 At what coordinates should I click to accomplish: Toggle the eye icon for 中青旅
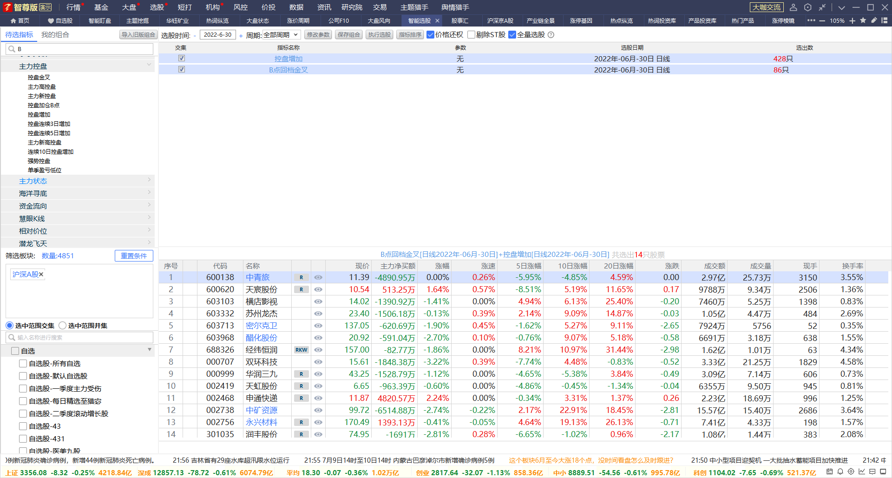(318, 277)
